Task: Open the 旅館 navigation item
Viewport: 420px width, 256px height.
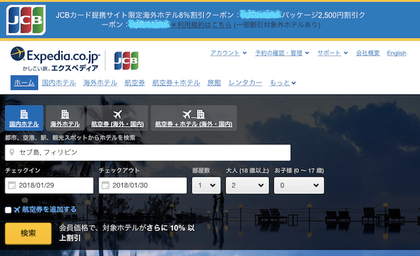Action: tap(214, 83)
